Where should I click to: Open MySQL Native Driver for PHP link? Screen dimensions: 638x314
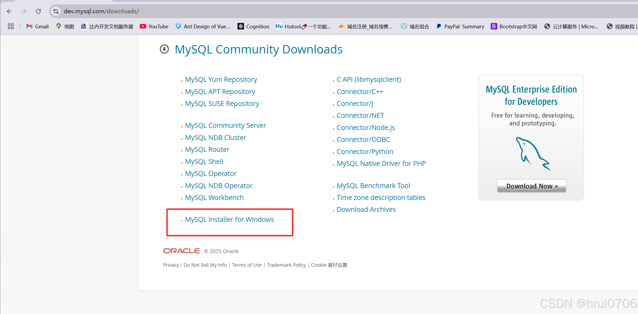pos(381,163)
